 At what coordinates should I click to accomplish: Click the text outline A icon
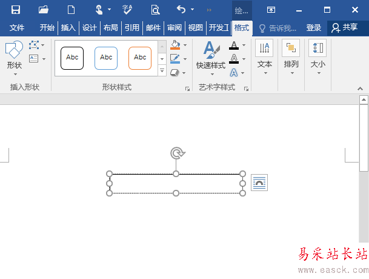click(234, 59)
